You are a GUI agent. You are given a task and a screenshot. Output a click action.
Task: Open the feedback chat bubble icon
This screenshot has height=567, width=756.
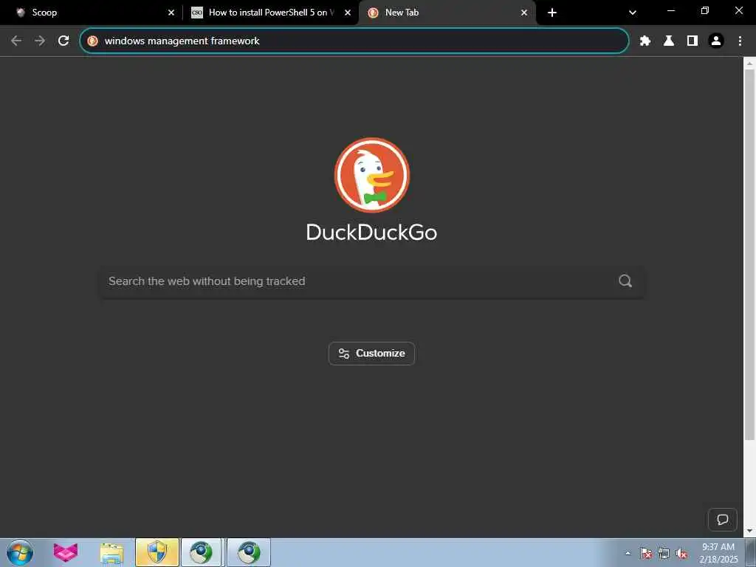pos(722,519)
